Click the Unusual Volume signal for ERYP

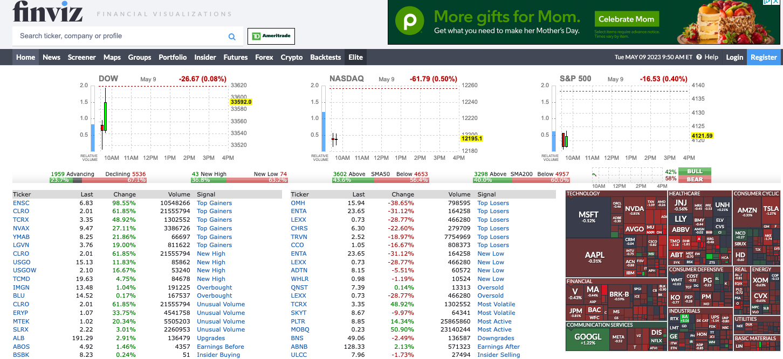[221, 313]
